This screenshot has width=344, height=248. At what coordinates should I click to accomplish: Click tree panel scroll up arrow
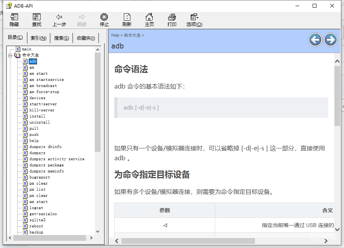[97, 50]
